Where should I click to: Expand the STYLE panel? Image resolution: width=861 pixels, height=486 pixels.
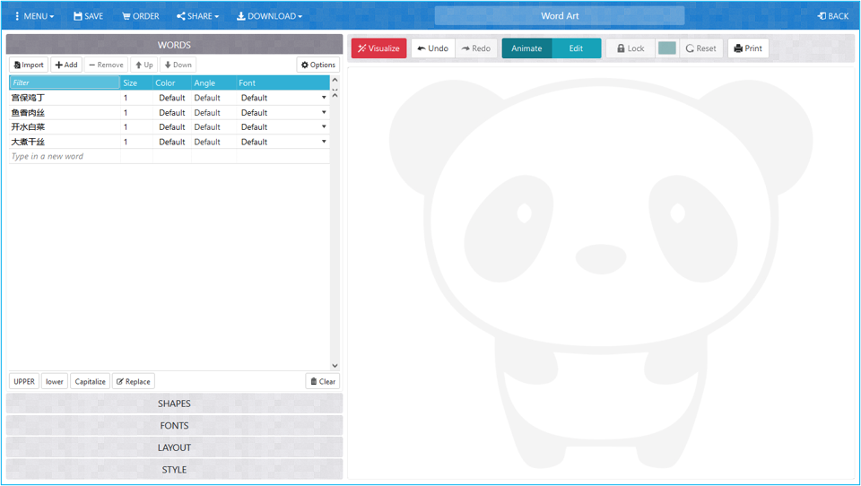[x=174, y=470]
